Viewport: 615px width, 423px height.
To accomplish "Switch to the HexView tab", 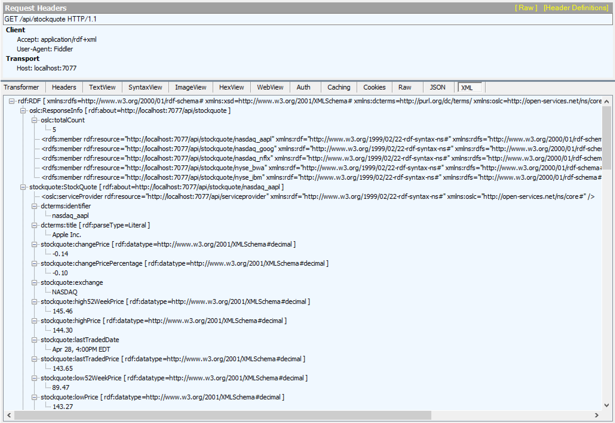I will [x=231, y=87].
